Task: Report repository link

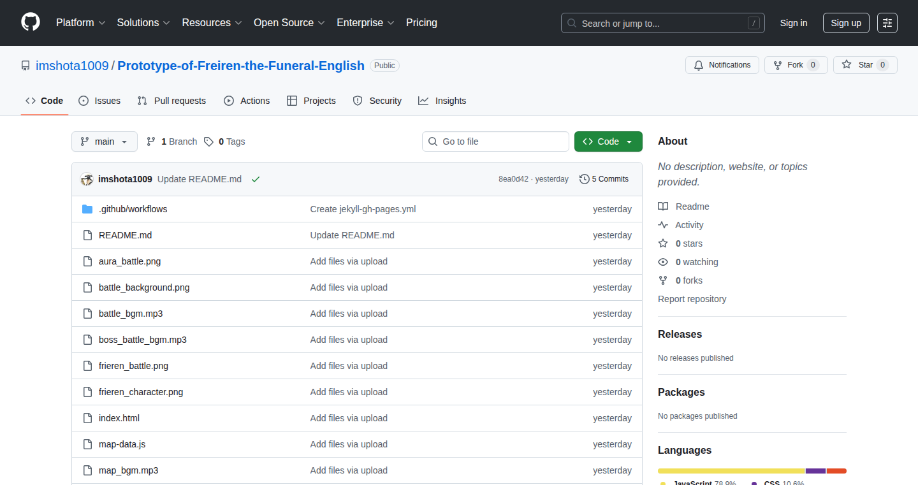Action: pyautogui.click(x=692, y=299)
